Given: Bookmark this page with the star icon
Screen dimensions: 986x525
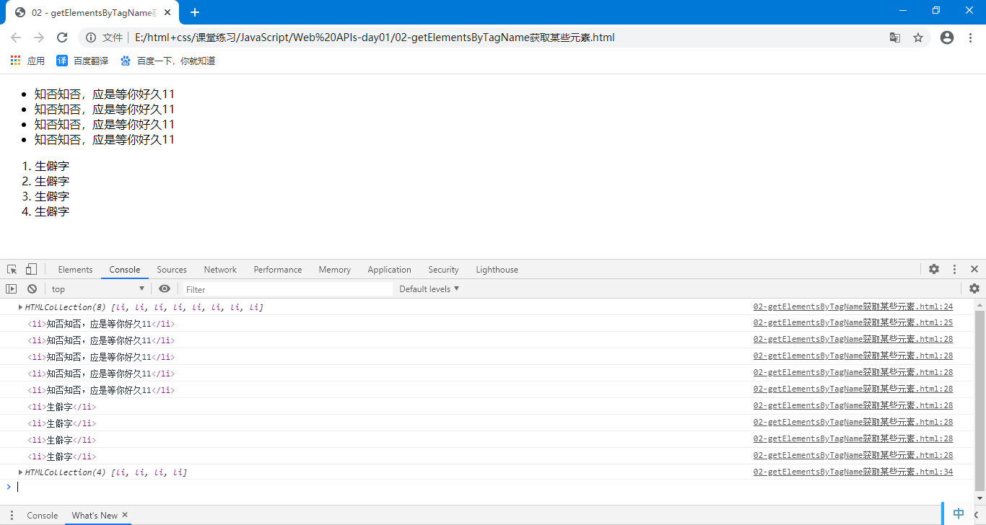Looking at the screenshot, I should 918,37.
